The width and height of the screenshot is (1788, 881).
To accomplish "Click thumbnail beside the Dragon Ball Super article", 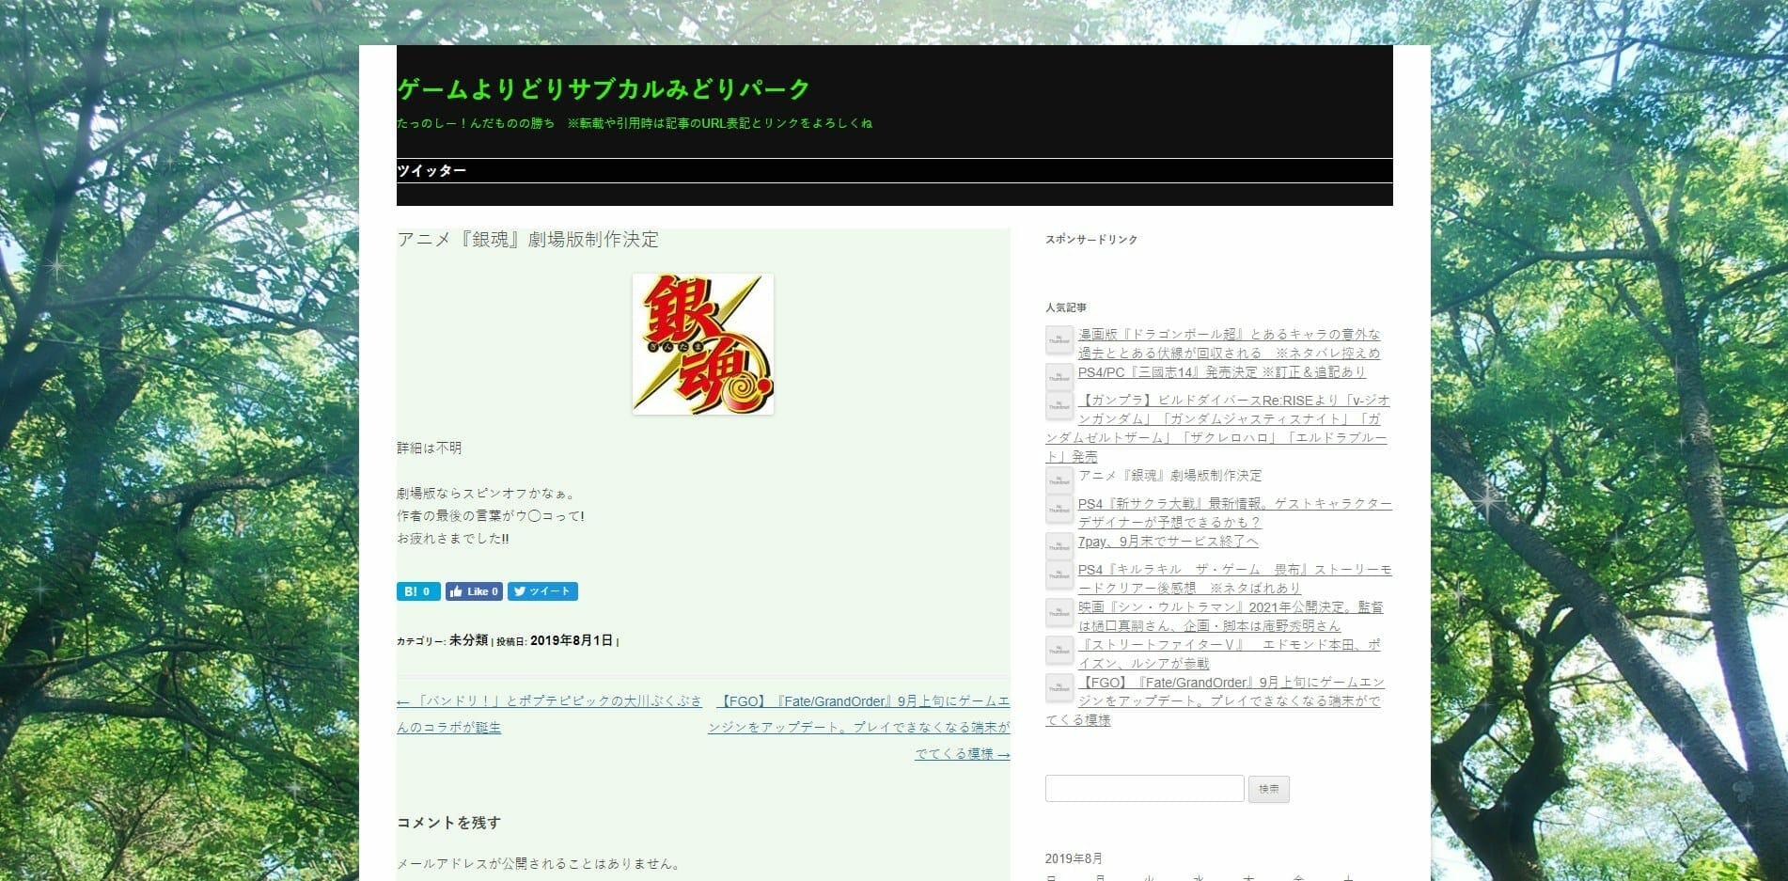I will point(1059,339).
